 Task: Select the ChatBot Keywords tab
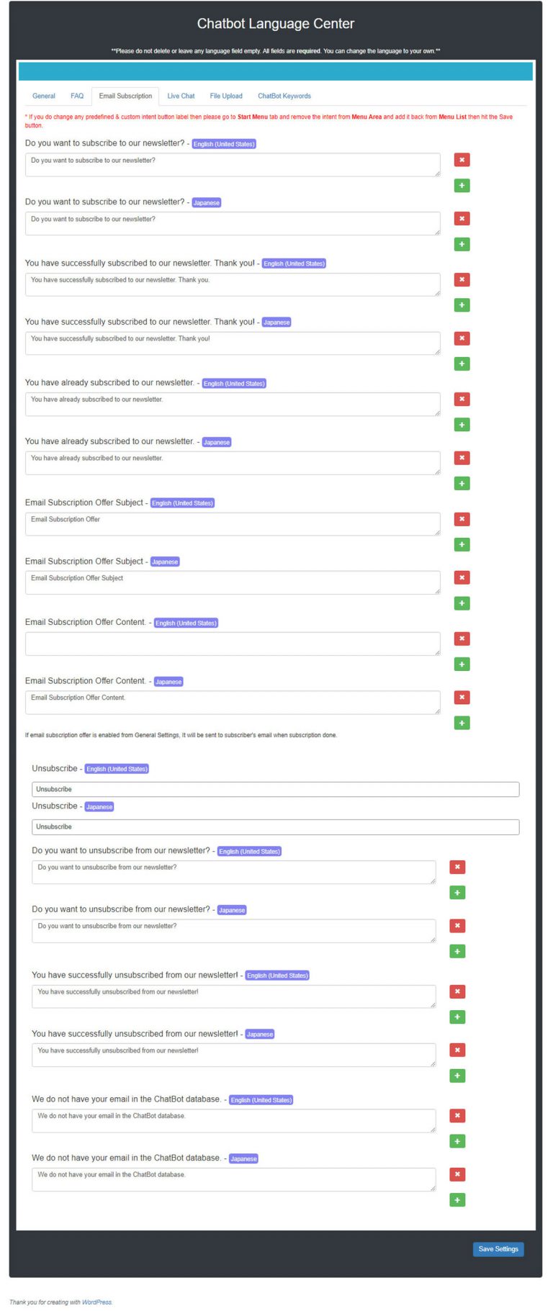pyautogui.click(x=284, y=96)
